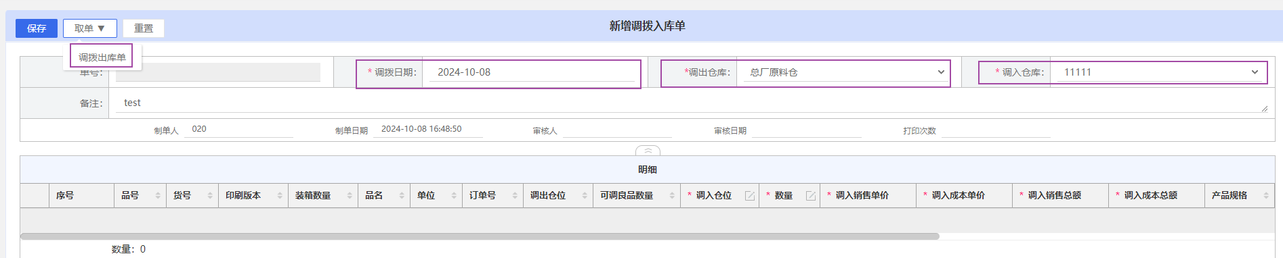Click the disabled 单号 input field
This screenshot has width=1283, height=258.
point(218,72)
